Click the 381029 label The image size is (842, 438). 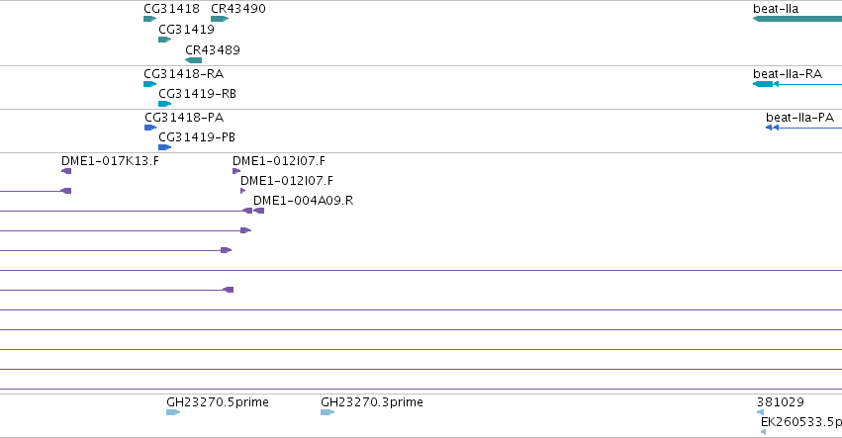point(781,402)
